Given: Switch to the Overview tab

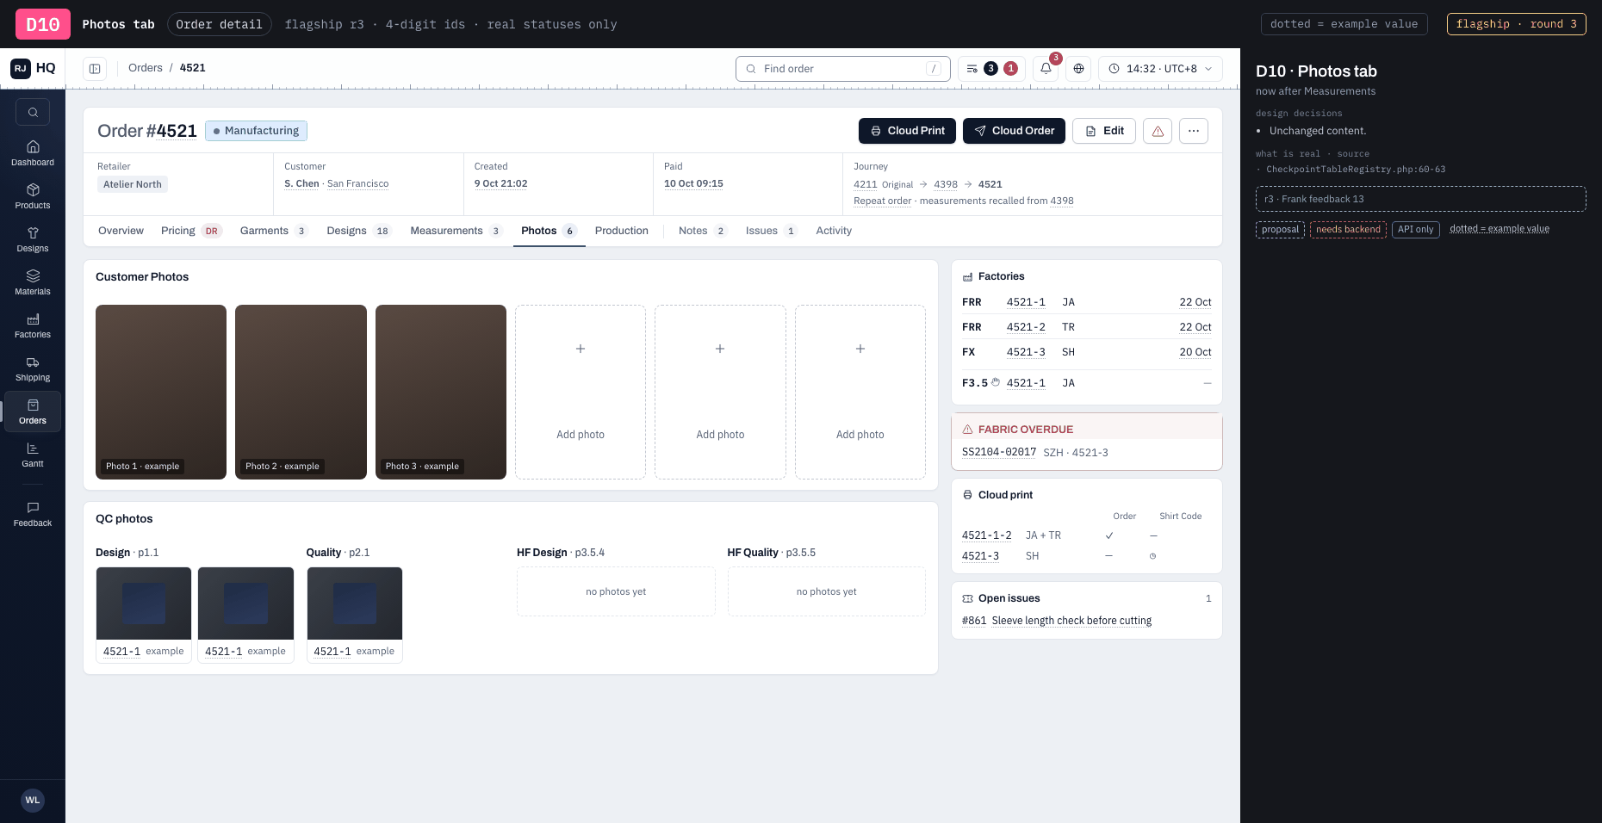Looking at the screenshot, I should click(x=121, y=231).
